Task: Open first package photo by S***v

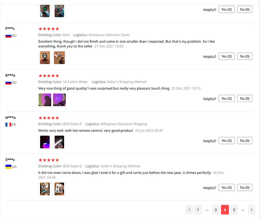Action: (x=45, y=189)
